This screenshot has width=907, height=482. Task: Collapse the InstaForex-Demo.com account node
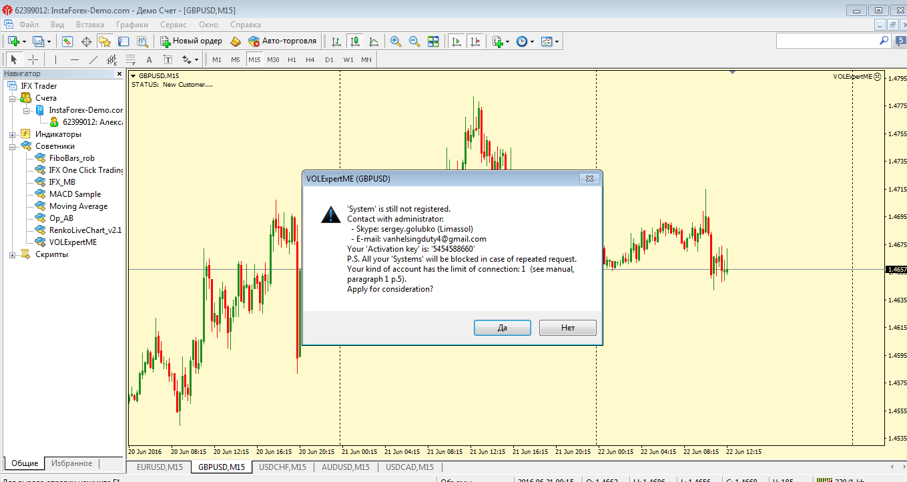pos(25,110)
